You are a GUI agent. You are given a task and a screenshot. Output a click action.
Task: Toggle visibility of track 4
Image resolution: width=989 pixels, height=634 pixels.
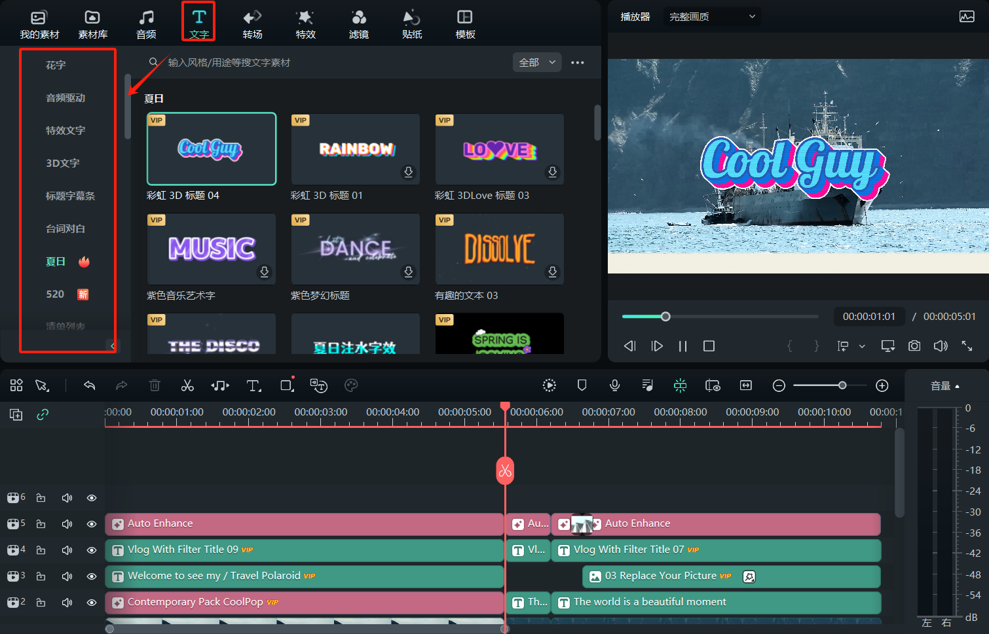tap(92, 550)
